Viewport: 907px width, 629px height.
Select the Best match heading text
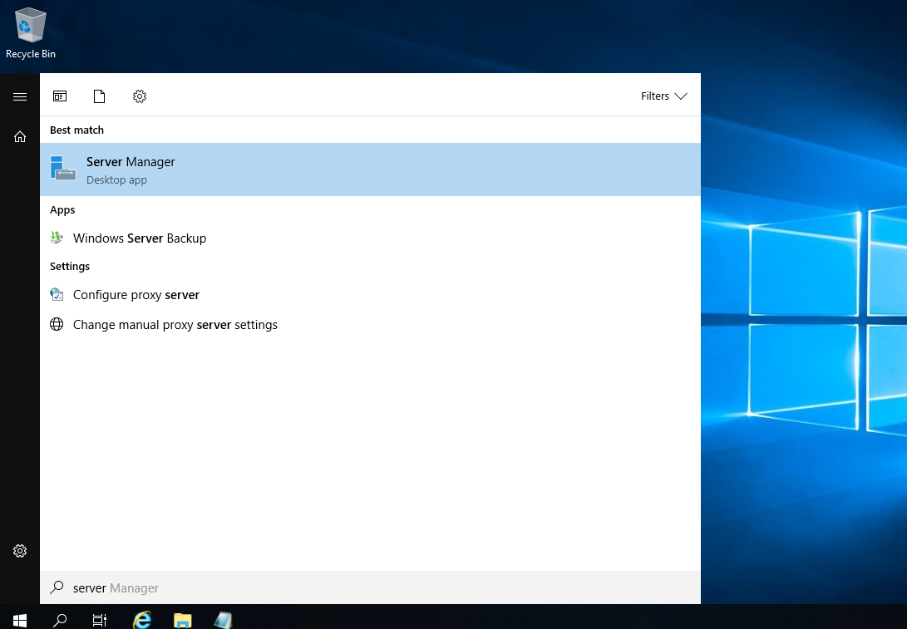coord(77,130)
